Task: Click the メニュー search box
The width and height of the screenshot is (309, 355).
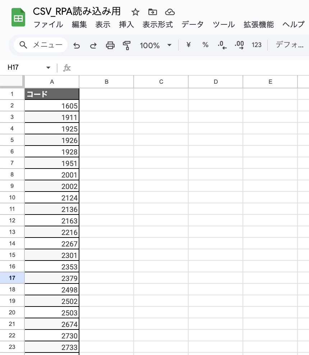Action: tap(41, 45)
